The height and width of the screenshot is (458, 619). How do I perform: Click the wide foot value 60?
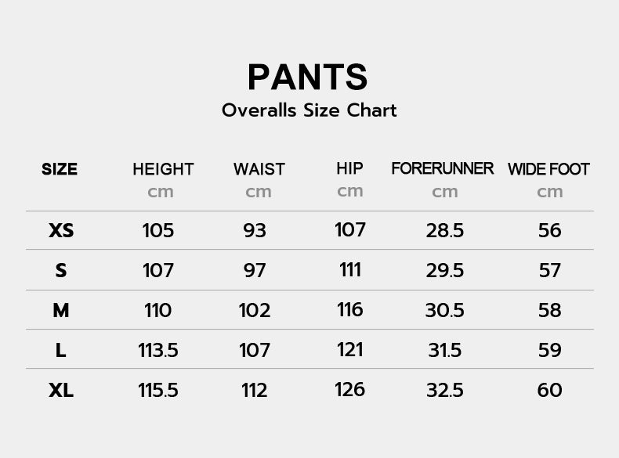pos(549,390)
